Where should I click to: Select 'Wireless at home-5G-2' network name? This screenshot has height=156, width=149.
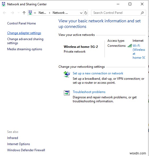81,47
